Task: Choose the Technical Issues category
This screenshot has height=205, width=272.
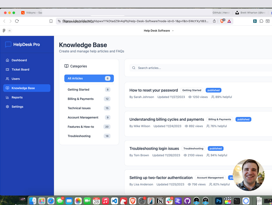Action: pyautogui.click(x=79, y=108)
